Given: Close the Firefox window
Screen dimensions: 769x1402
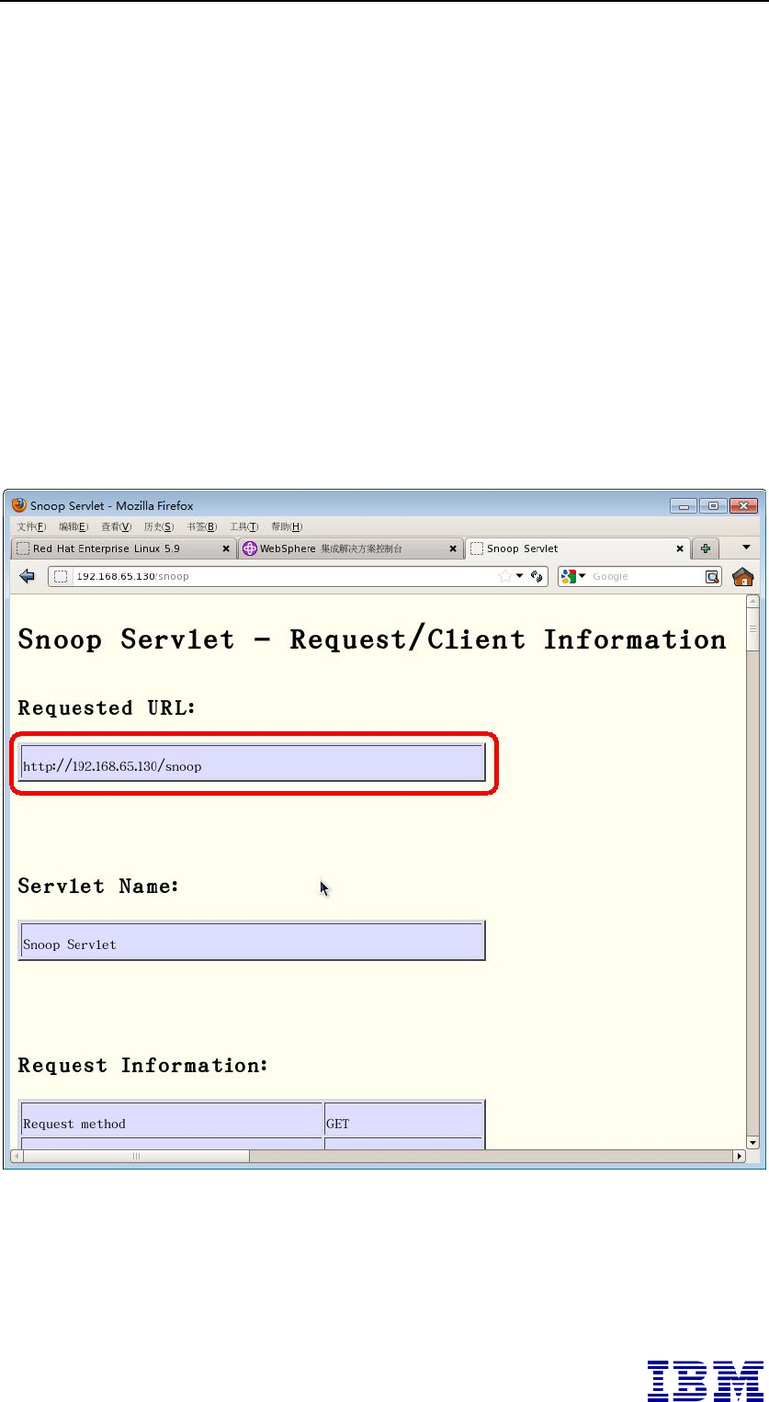Looking at the screenshot, I should click(743, 505).
